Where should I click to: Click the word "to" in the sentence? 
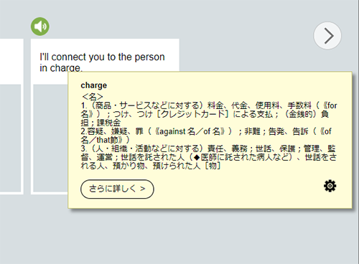click(x=111, y=57)
